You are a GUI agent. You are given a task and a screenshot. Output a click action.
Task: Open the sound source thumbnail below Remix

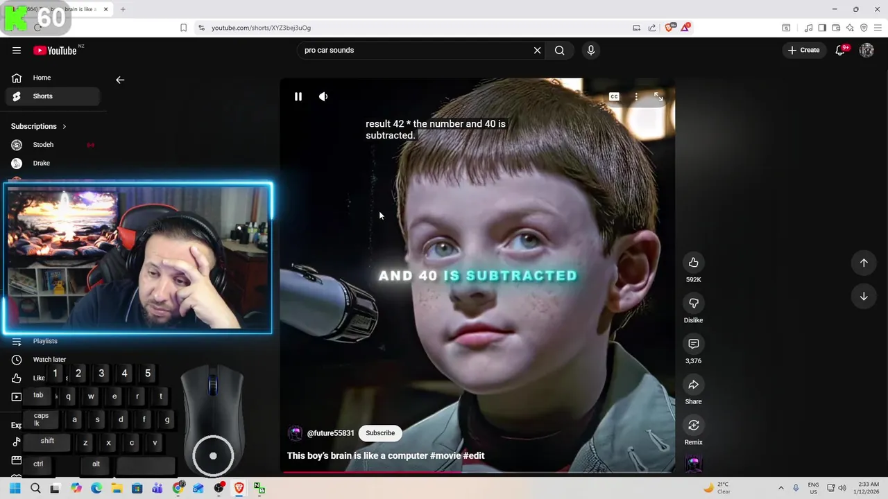(x=693, y=465)
